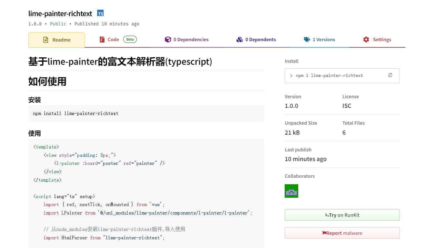Click the Beta badge

[130, 39]
